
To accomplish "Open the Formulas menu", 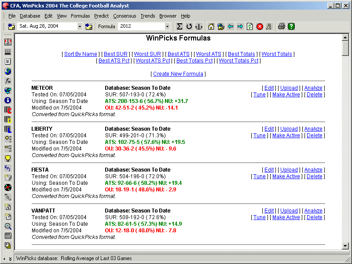I will [80, 16].
